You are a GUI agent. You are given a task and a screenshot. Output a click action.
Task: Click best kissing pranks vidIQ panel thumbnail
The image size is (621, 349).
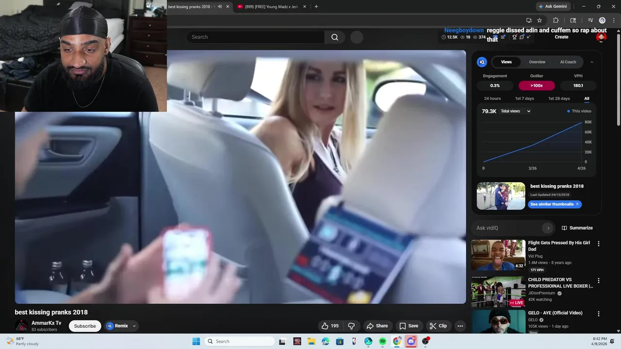501,196
